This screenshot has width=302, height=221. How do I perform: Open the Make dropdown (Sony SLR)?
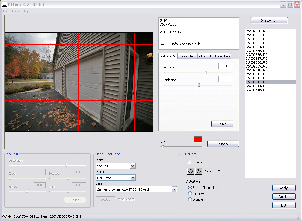133,166
